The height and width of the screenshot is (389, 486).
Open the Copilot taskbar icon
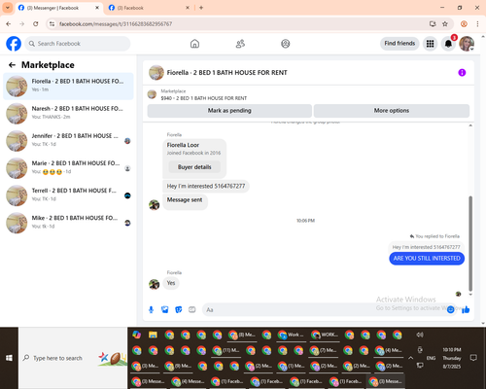point(137,335)
